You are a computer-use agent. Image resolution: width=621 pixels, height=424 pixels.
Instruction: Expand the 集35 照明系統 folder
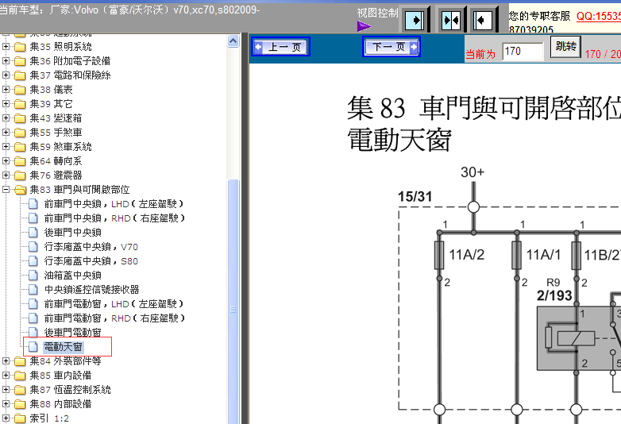(x=6, y=47)
